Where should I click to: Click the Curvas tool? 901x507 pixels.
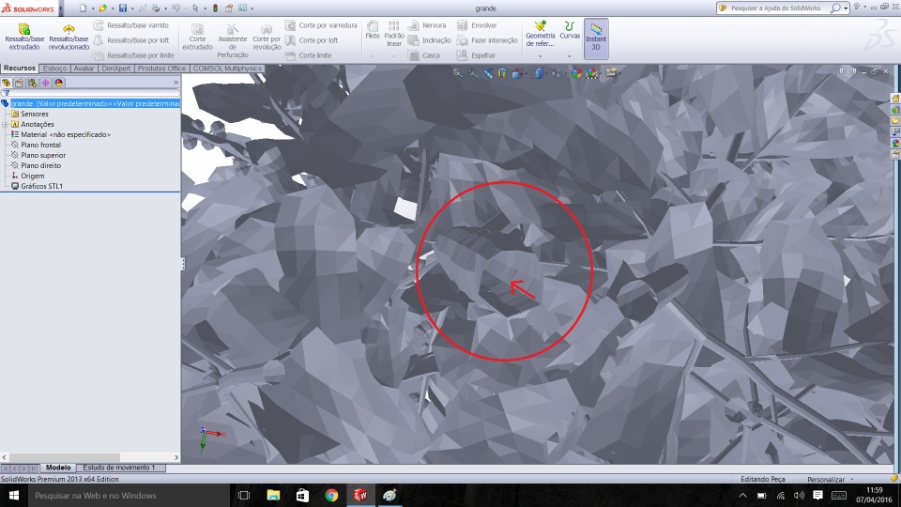click(570, 30)
